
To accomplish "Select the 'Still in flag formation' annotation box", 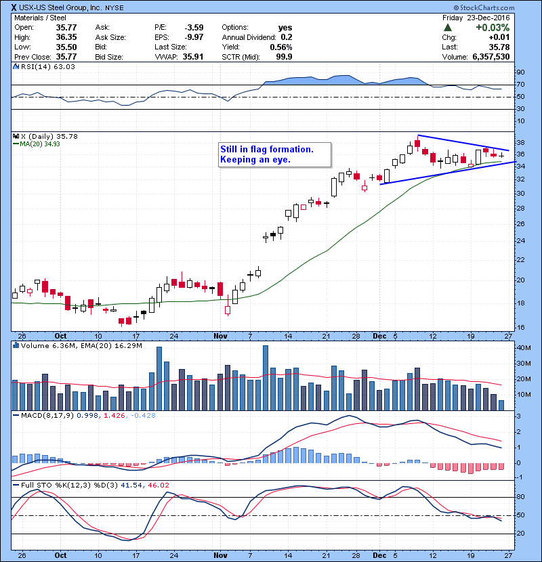I will click(275, 154).
